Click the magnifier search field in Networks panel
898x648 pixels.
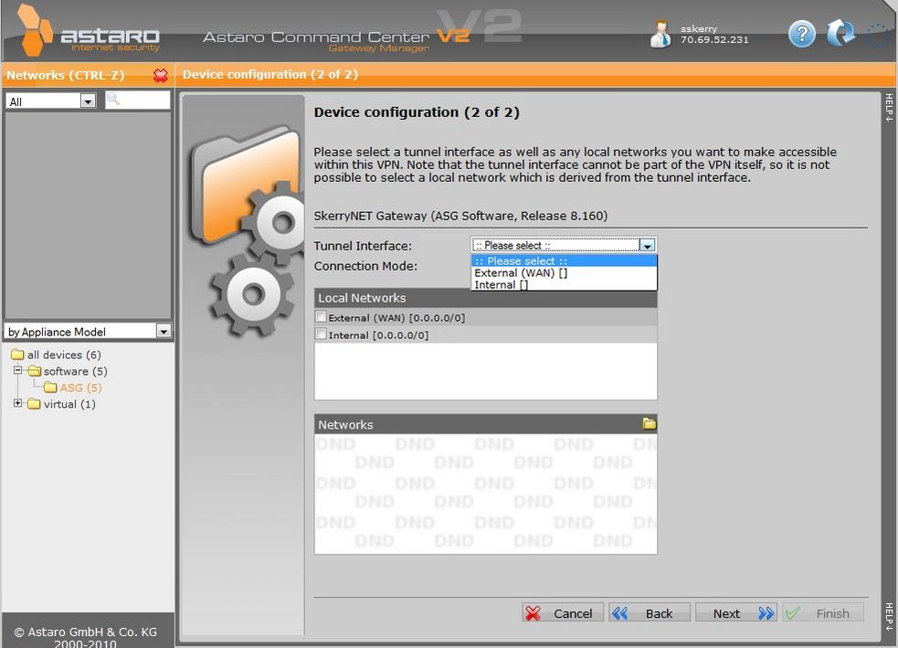tap(139, 100)
